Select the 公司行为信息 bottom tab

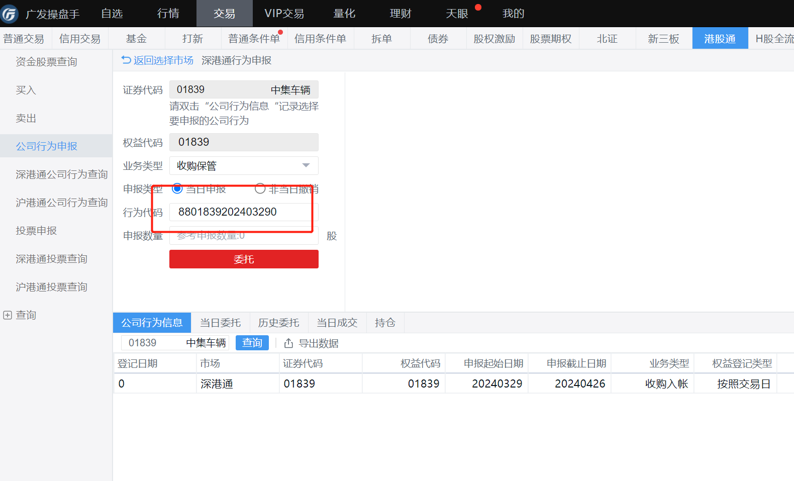click(x=152, y=323)
